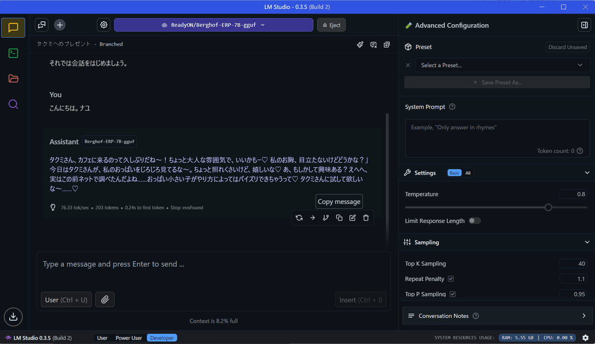Click the Context is 8.2% full text
The image size is (595, 344).
214,321
